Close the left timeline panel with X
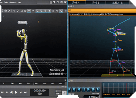 click(65, 80)
